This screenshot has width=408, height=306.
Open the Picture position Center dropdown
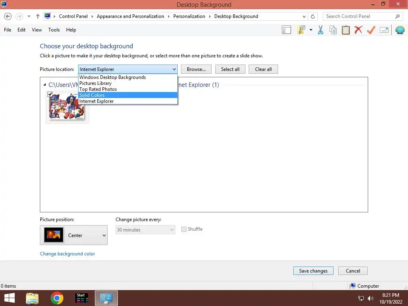[x=74, y=235]
